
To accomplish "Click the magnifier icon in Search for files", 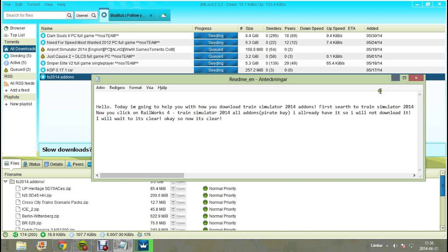I will click(69, 15).
